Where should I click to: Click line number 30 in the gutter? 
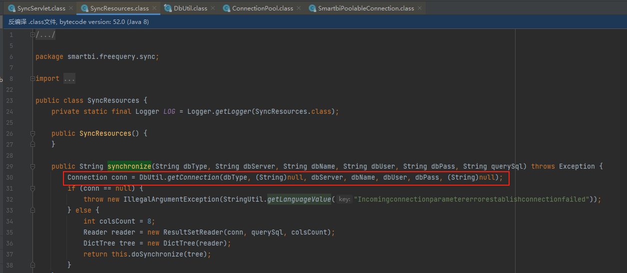pyautogui.click(x=10, y=177)
